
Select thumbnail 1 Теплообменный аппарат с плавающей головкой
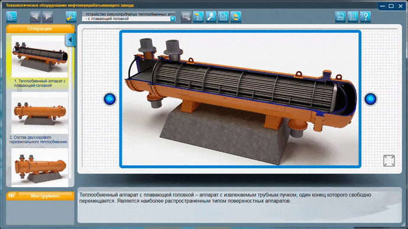[x=40, y=62]
